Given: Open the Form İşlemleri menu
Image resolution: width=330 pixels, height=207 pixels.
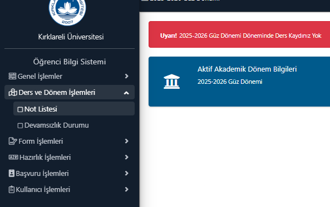Looking at the screenshot, I should click(70, 141).
